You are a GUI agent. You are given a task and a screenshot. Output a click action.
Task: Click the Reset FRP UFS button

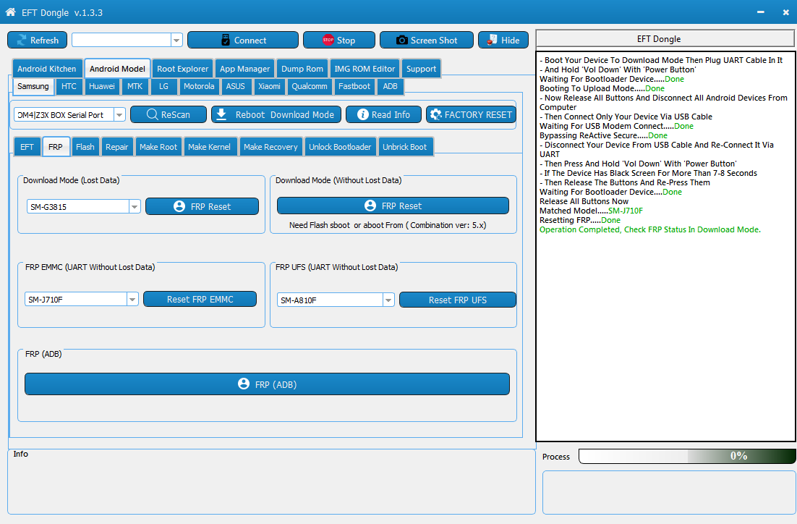tap(458, 300)
